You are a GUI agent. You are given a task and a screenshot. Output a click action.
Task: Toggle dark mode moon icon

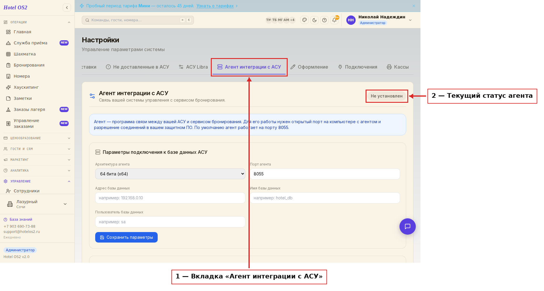click(x=314, y=20)
